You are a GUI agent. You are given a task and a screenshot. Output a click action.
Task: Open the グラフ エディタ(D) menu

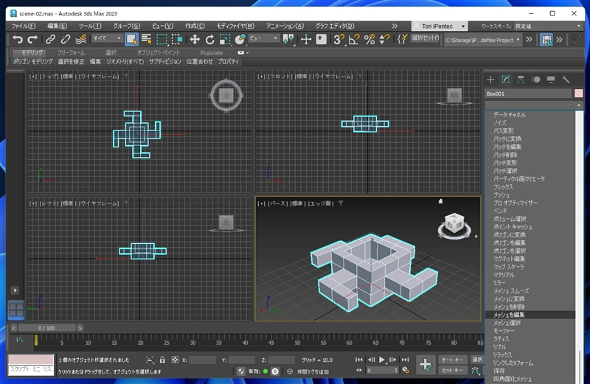335,26
